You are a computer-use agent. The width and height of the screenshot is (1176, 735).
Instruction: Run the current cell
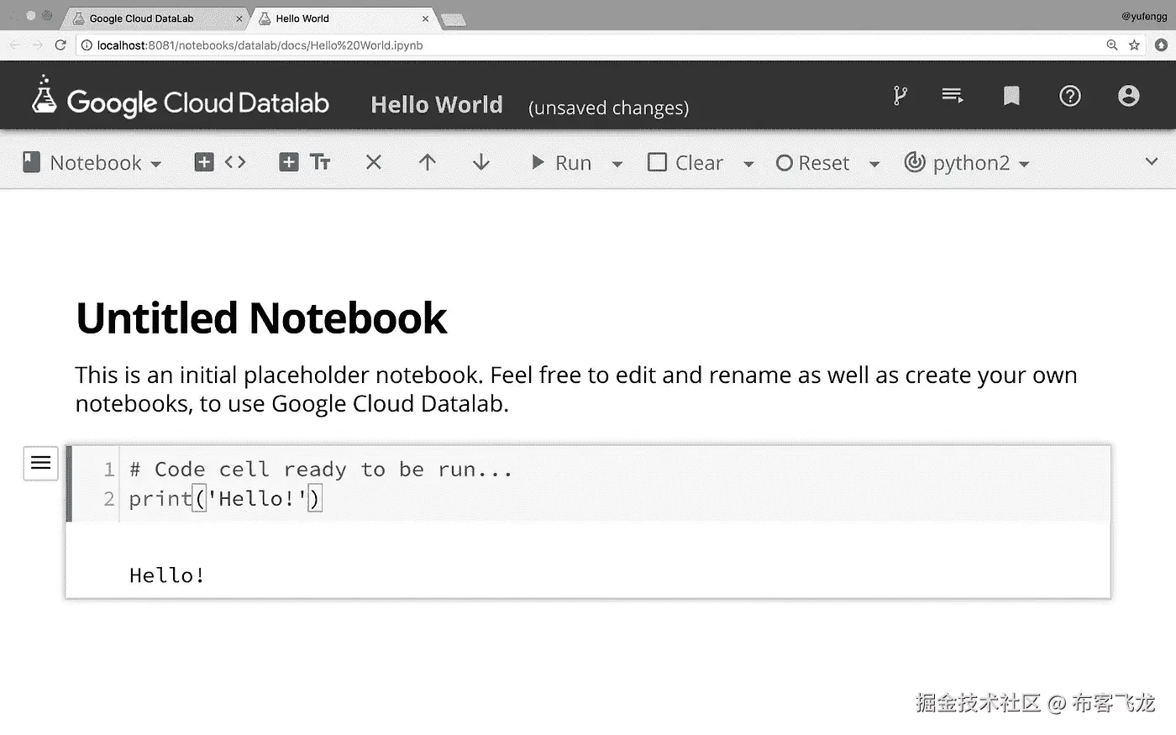tap(561, 163)
